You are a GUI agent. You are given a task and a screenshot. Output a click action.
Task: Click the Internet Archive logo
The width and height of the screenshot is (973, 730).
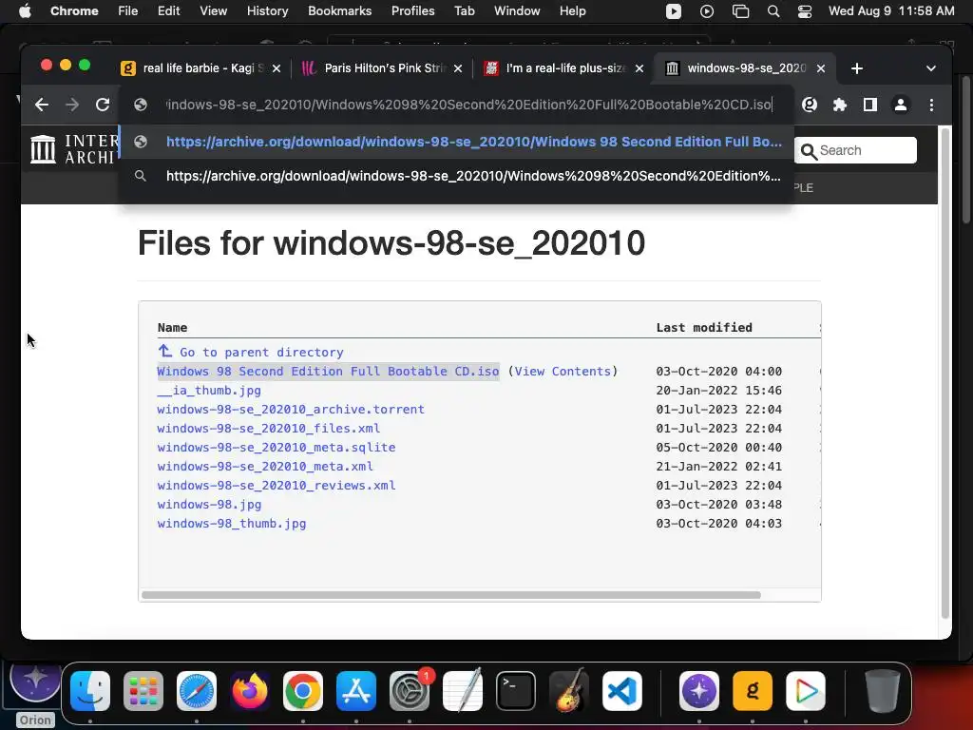click(x=73, y=149)
